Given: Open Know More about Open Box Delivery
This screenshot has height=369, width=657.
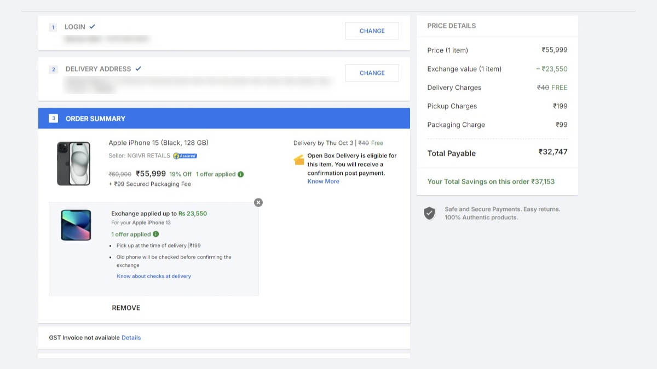Looking at the screenshot, I should [x=323, y=181].
